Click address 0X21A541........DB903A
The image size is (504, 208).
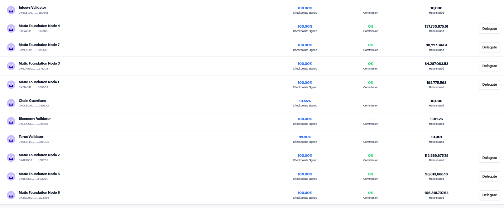click(x=33, y=87)
